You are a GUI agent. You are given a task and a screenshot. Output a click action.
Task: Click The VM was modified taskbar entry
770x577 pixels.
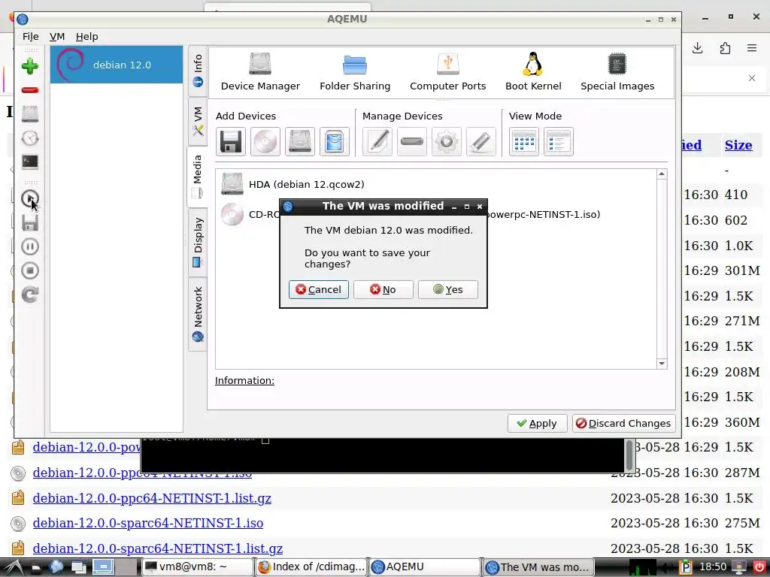pos(538,566)
